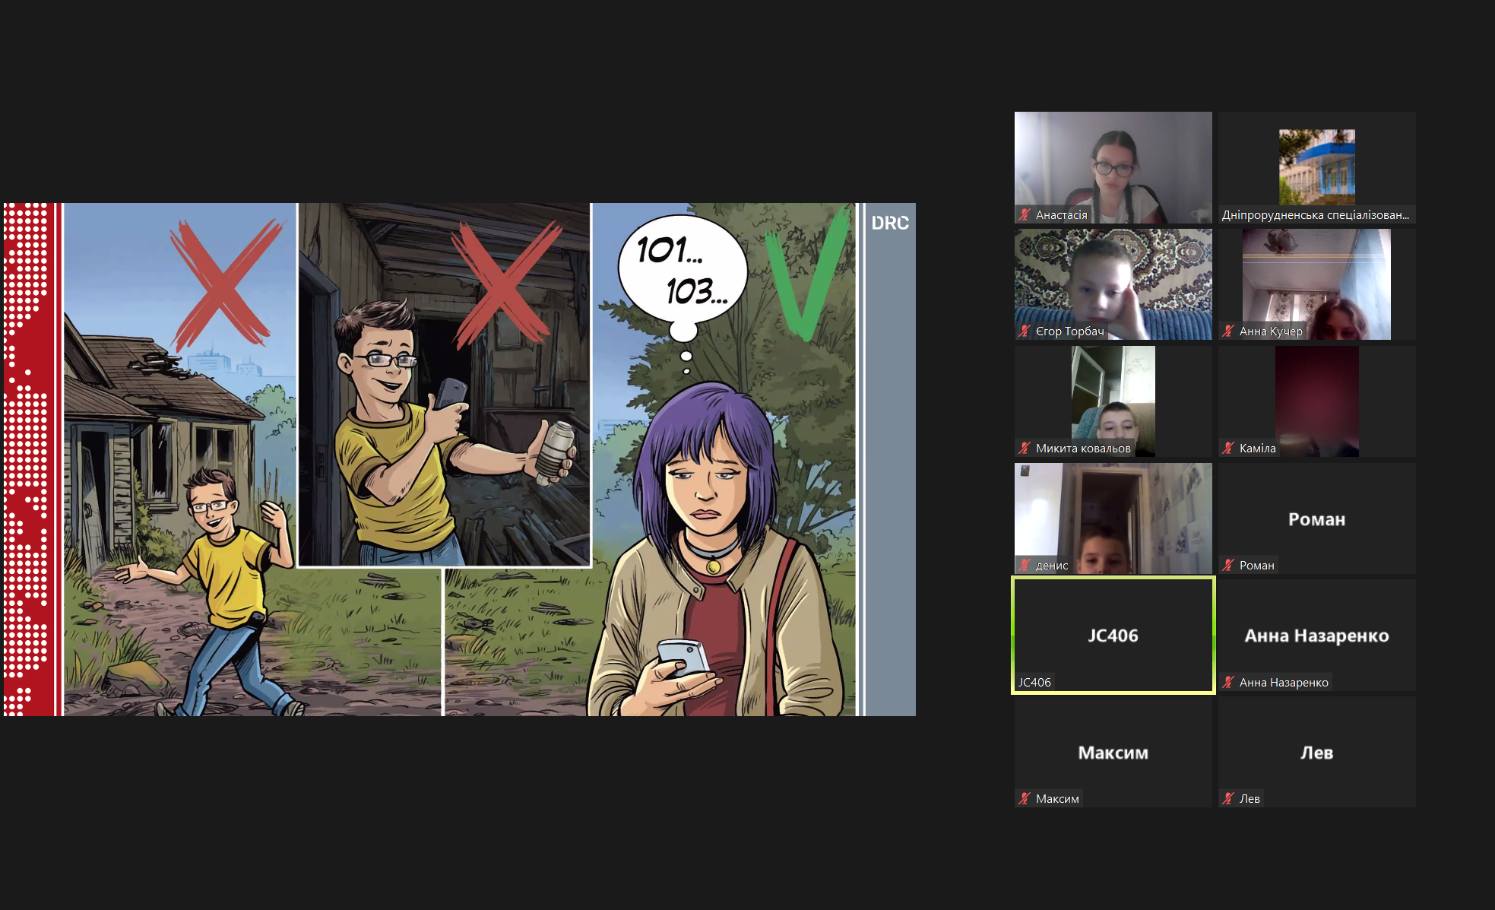Viewport: 1495px width, 910px height.
Task: Click the large Лев name in tile
Action: pos(1316,753)
